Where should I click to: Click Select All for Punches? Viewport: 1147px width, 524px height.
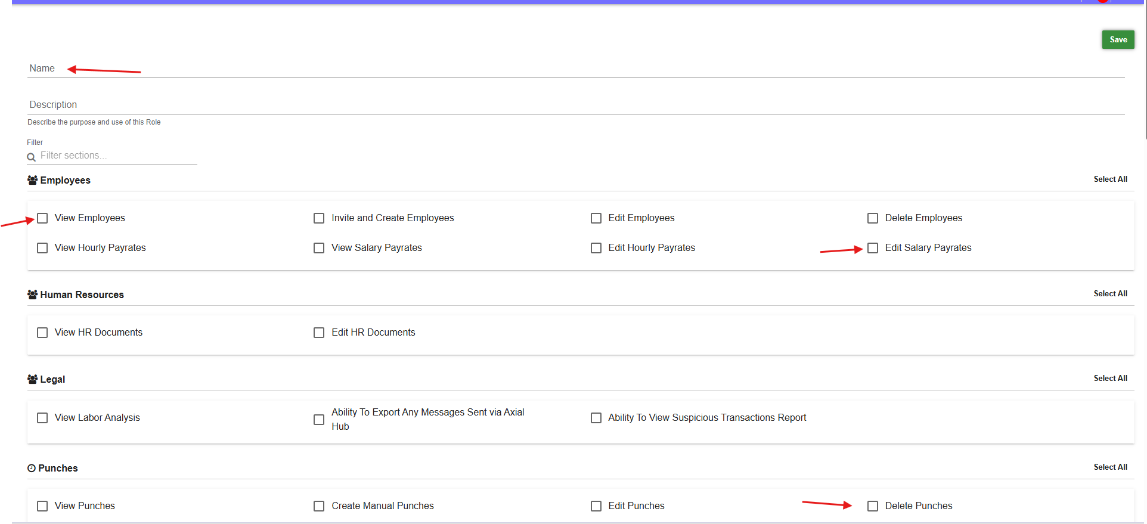click(1109, 467)
